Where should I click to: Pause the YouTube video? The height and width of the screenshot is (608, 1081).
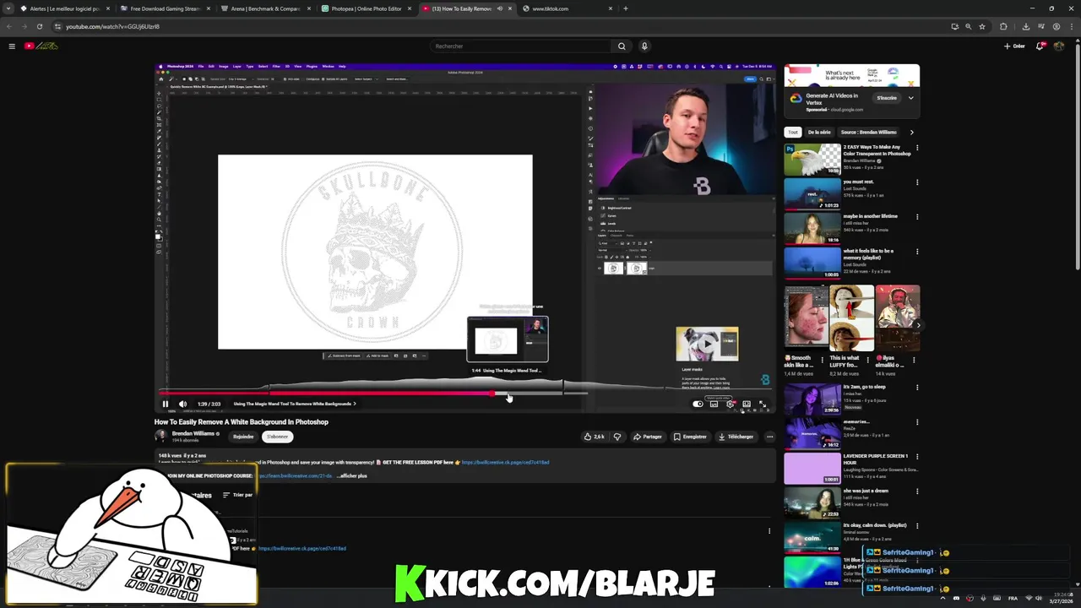tap(166, 404)
